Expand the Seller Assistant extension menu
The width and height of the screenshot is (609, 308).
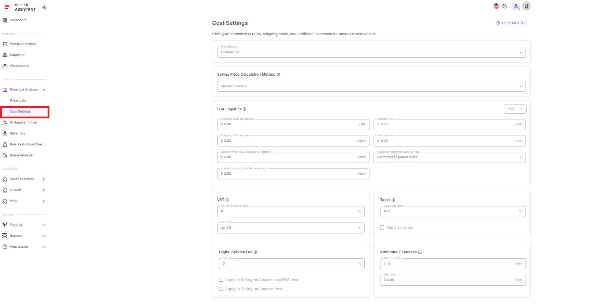pos(44,179)
